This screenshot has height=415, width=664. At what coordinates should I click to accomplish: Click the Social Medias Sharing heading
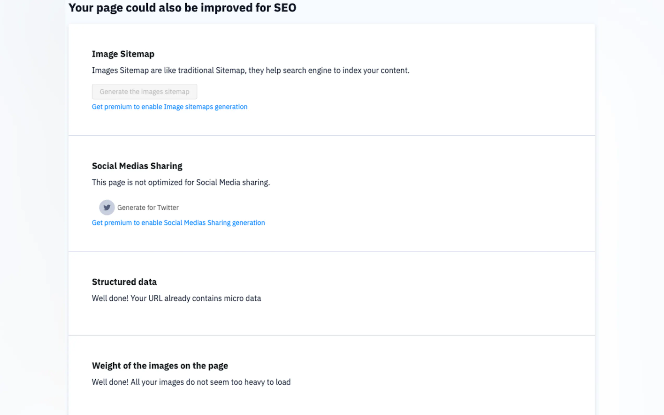(x=137, y=166)
